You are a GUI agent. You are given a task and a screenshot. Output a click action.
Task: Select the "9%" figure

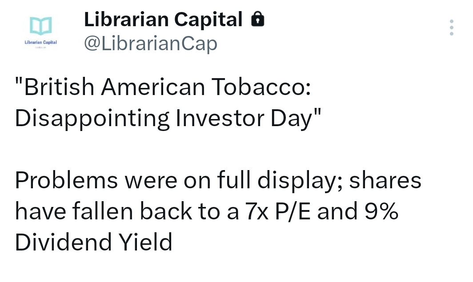tap(381, 211)
